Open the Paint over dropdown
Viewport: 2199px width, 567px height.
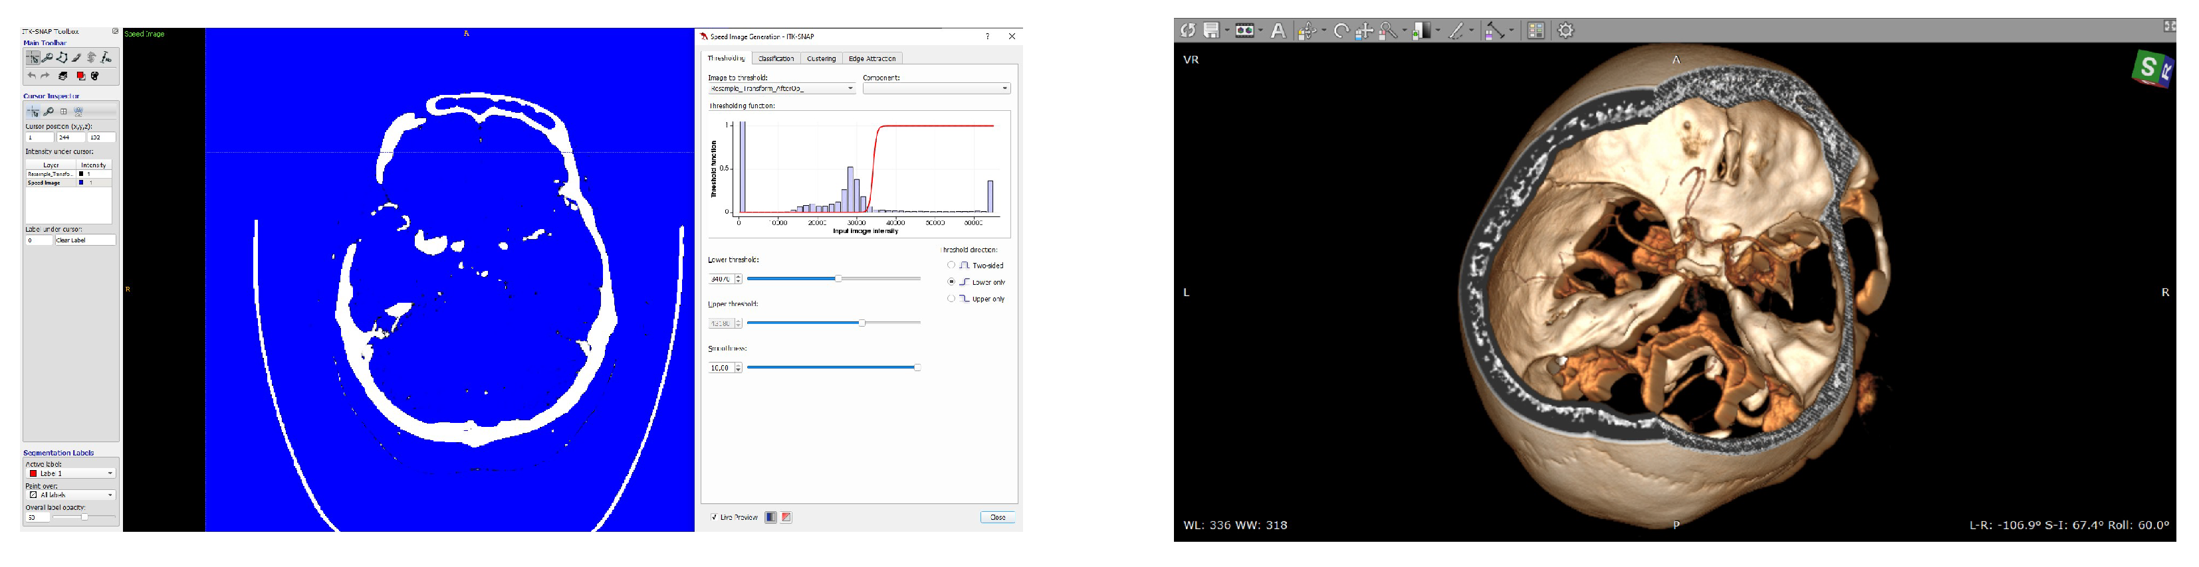70,495
